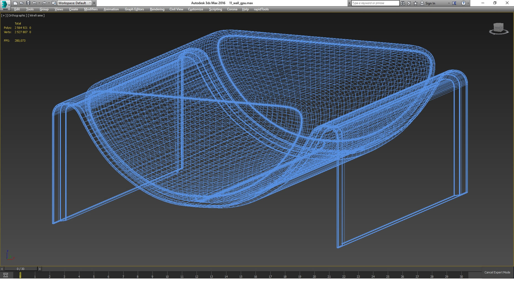Open the Autodesk Exchange Apps X icon

click(454, 3)
